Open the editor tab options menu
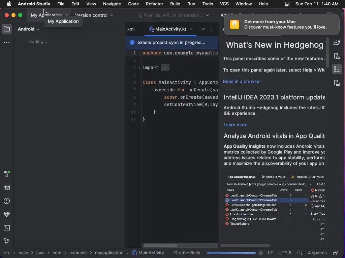 212,29
